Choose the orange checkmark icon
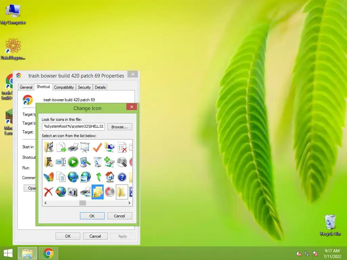This screenshot has width=347, height=260. tap(97, 147)
